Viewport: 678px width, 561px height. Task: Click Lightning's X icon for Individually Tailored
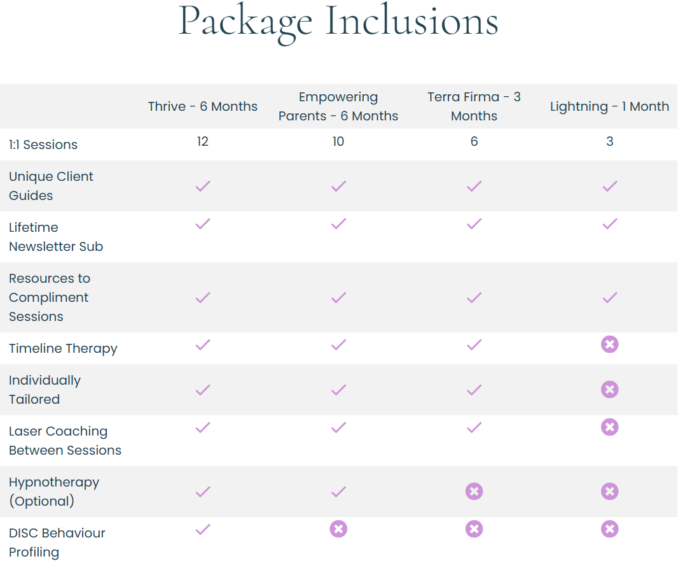(609, 389)
